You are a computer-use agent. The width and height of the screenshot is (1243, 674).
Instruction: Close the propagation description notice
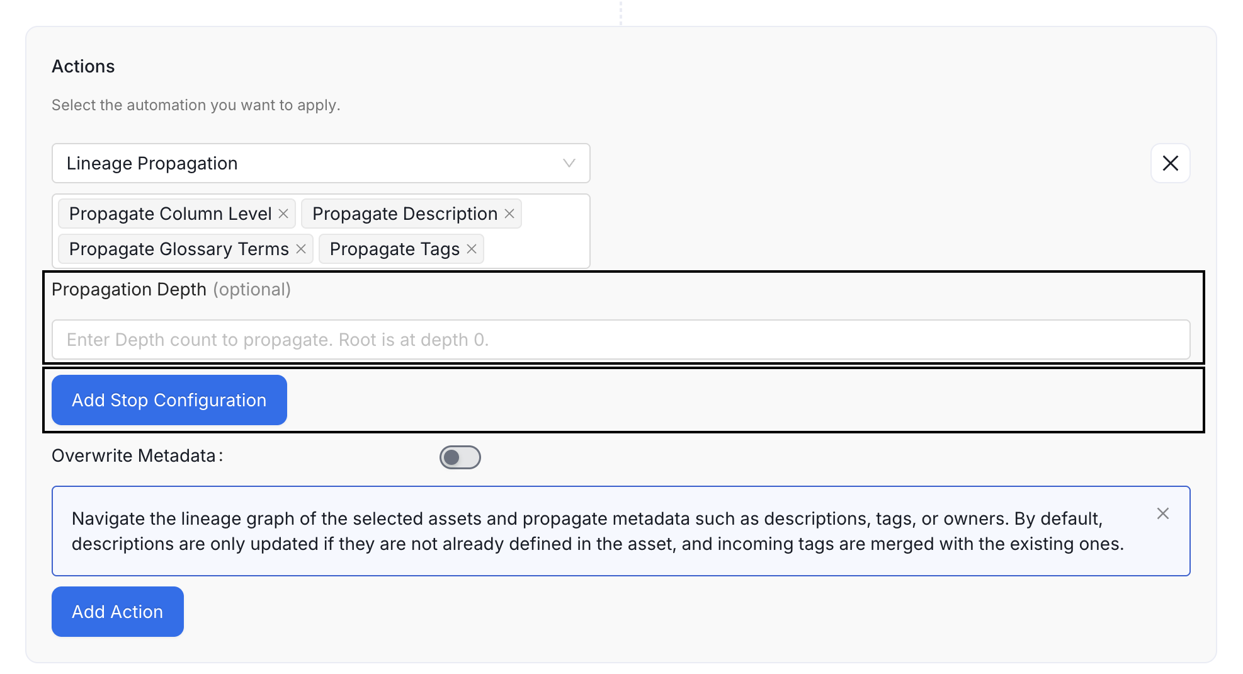pos(1162,514)
